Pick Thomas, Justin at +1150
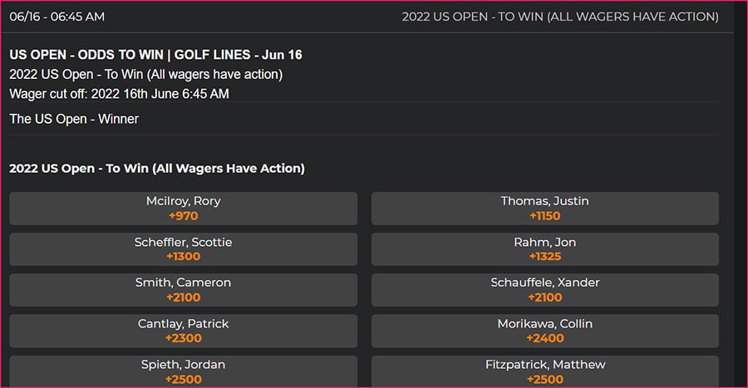The width and height of the screenshot is (748, 388). [x=544, y=209]
